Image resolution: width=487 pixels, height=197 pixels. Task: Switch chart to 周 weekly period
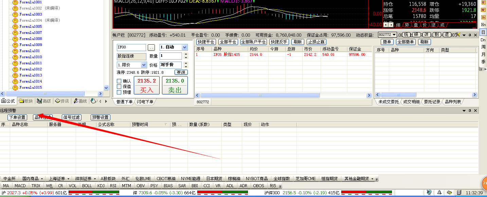483,47
